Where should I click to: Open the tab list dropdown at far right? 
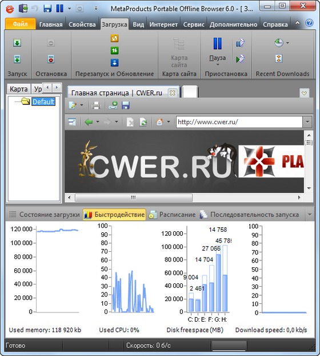coord(304,93)
